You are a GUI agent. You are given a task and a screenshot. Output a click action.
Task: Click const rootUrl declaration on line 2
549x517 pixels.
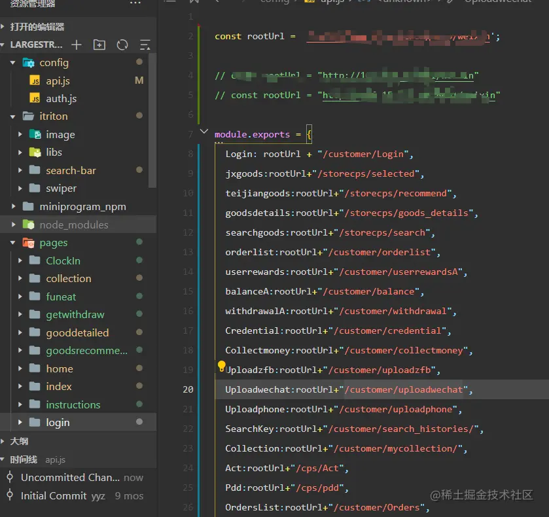pos(249,37)
